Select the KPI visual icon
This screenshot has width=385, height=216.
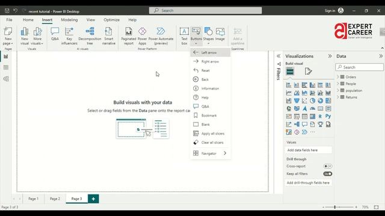[x=289, y=116]
